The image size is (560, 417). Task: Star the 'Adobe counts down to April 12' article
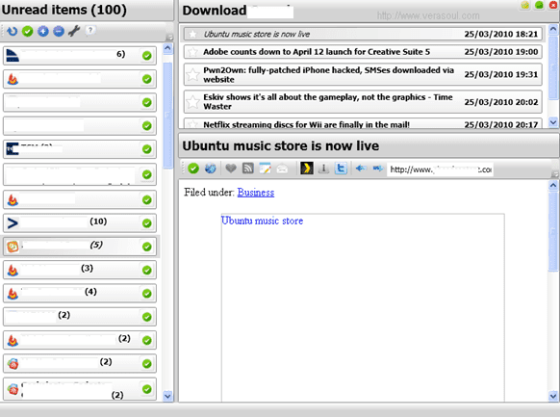192,52
